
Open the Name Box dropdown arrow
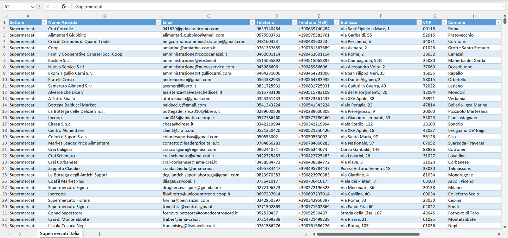coord(33,7)
